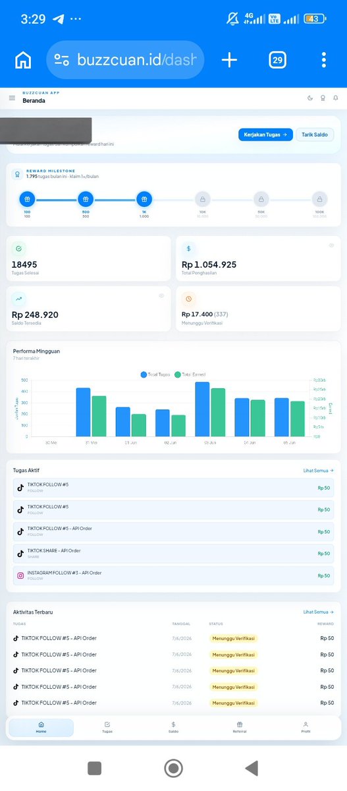Open a new browser tab with plus
This screenshot has width=347, height=791.
point(229,60)
